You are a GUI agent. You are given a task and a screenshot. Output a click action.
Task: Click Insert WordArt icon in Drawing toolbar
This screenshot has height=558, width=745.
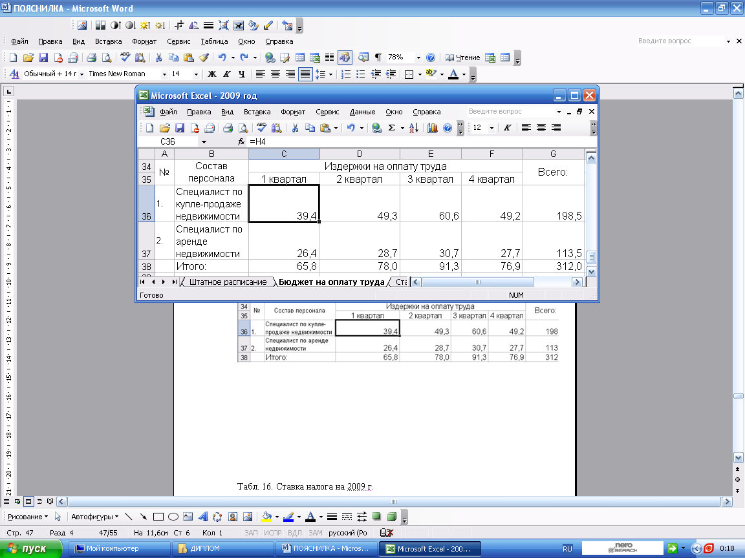[202, 517]
